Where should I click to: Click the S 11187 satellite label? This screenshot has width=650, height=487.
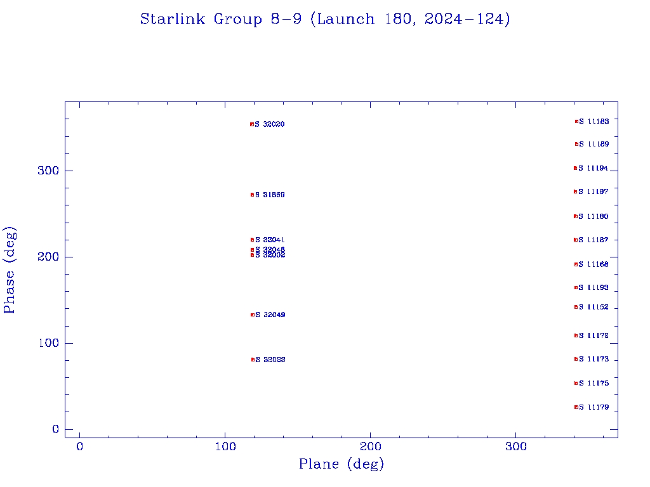[x=593, y=240]
